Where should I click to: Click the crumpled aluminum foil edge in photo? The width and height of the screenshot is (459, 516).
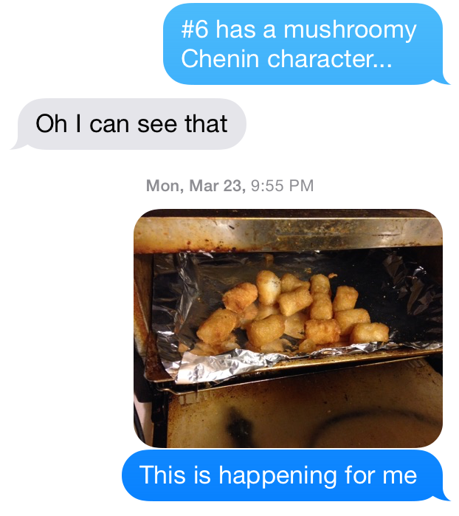click(x=224, y=365)
